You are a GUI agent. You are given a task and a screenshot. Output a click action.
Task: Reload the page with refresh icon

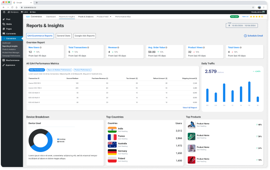tap(12, 7)
